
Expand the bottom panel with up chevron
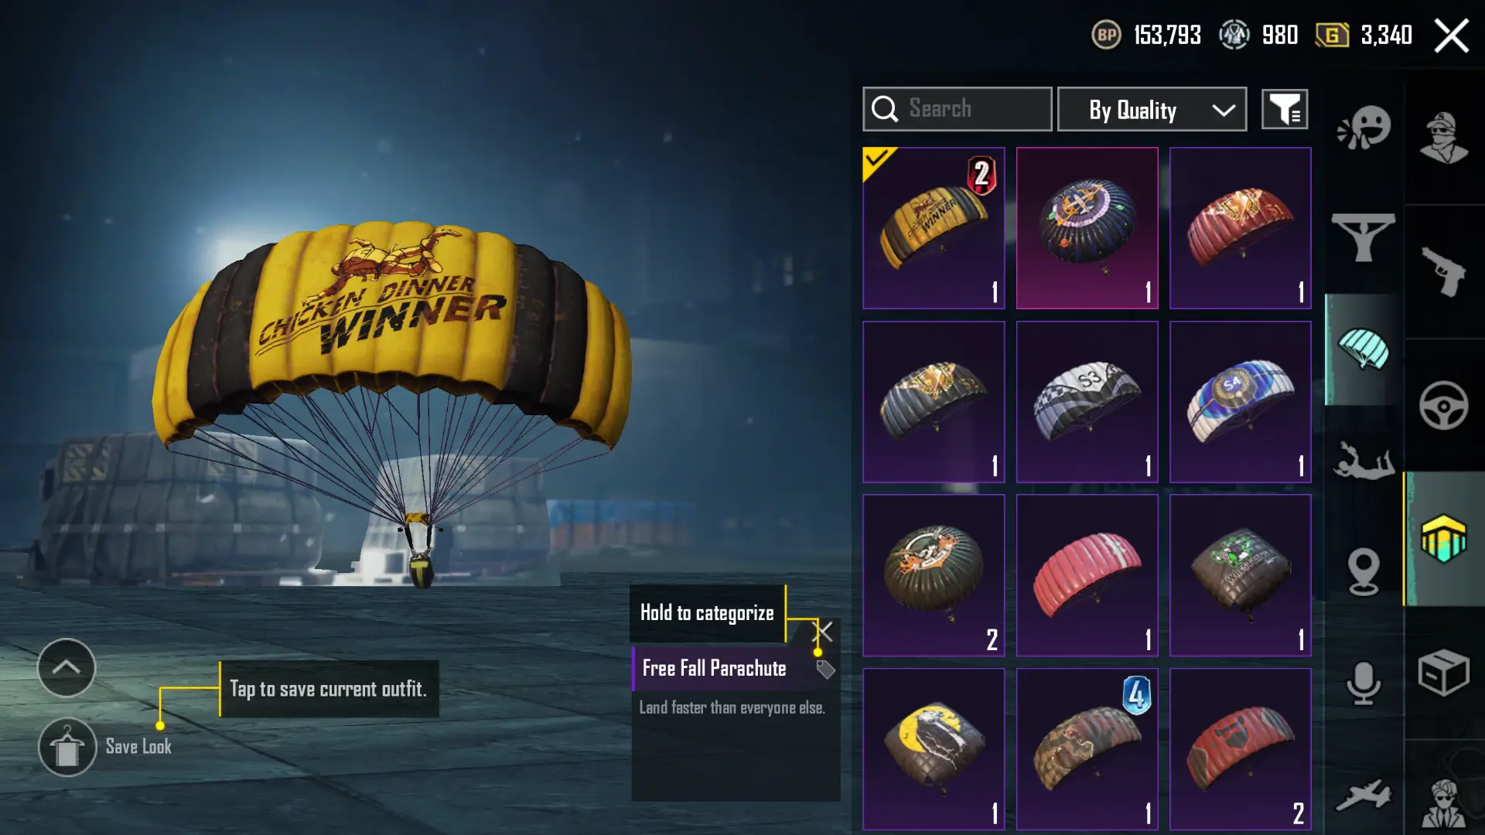pyautogui.click(x=67, y=667)
